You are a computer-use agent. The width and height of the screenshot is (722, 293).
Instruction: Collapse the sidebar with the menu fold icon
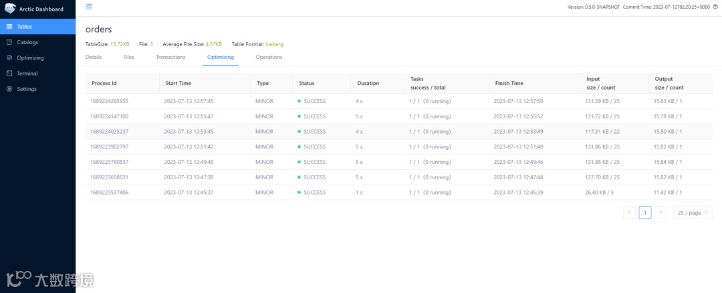point(89,7)
